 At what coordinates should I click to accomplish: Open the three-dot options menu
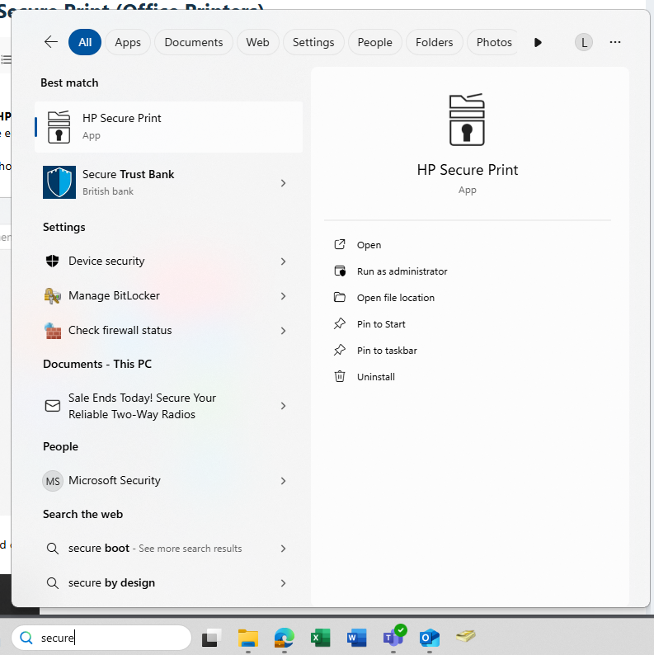tap(614, 42)
